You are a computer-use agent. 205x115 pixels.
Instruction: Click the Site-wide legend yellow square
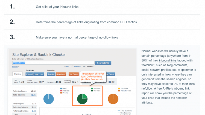[x=119, y=89]
